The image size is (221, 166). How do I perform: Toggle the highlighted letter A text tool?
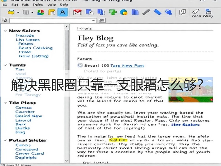click(63, 12)
